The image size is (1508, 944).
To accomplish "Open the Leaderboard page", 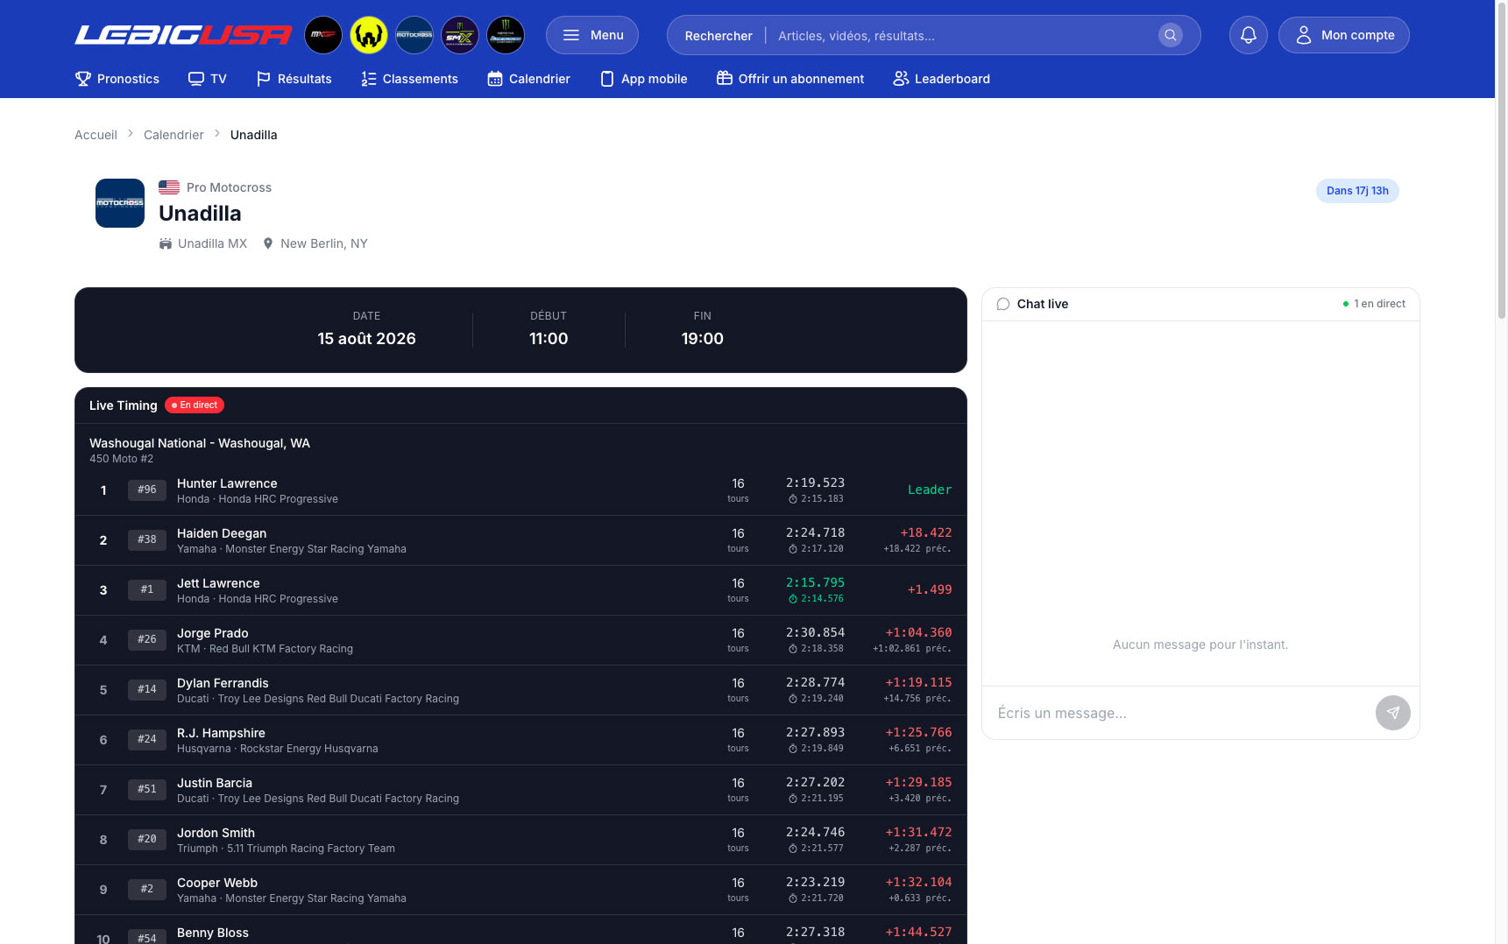I will pos(941,79).
